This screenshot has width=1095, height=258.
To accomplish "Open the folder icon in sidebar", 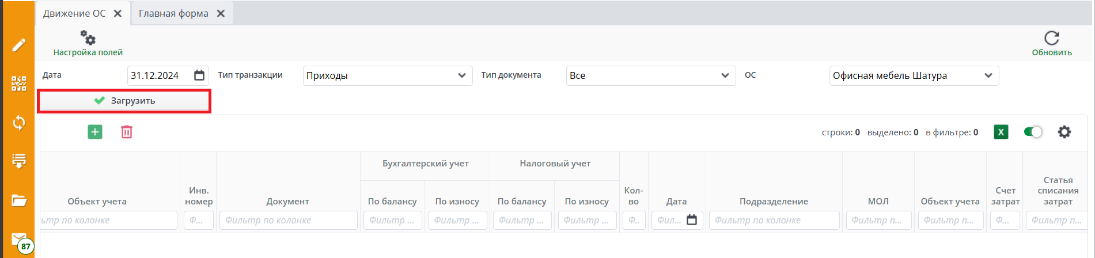I will (19, 200).
